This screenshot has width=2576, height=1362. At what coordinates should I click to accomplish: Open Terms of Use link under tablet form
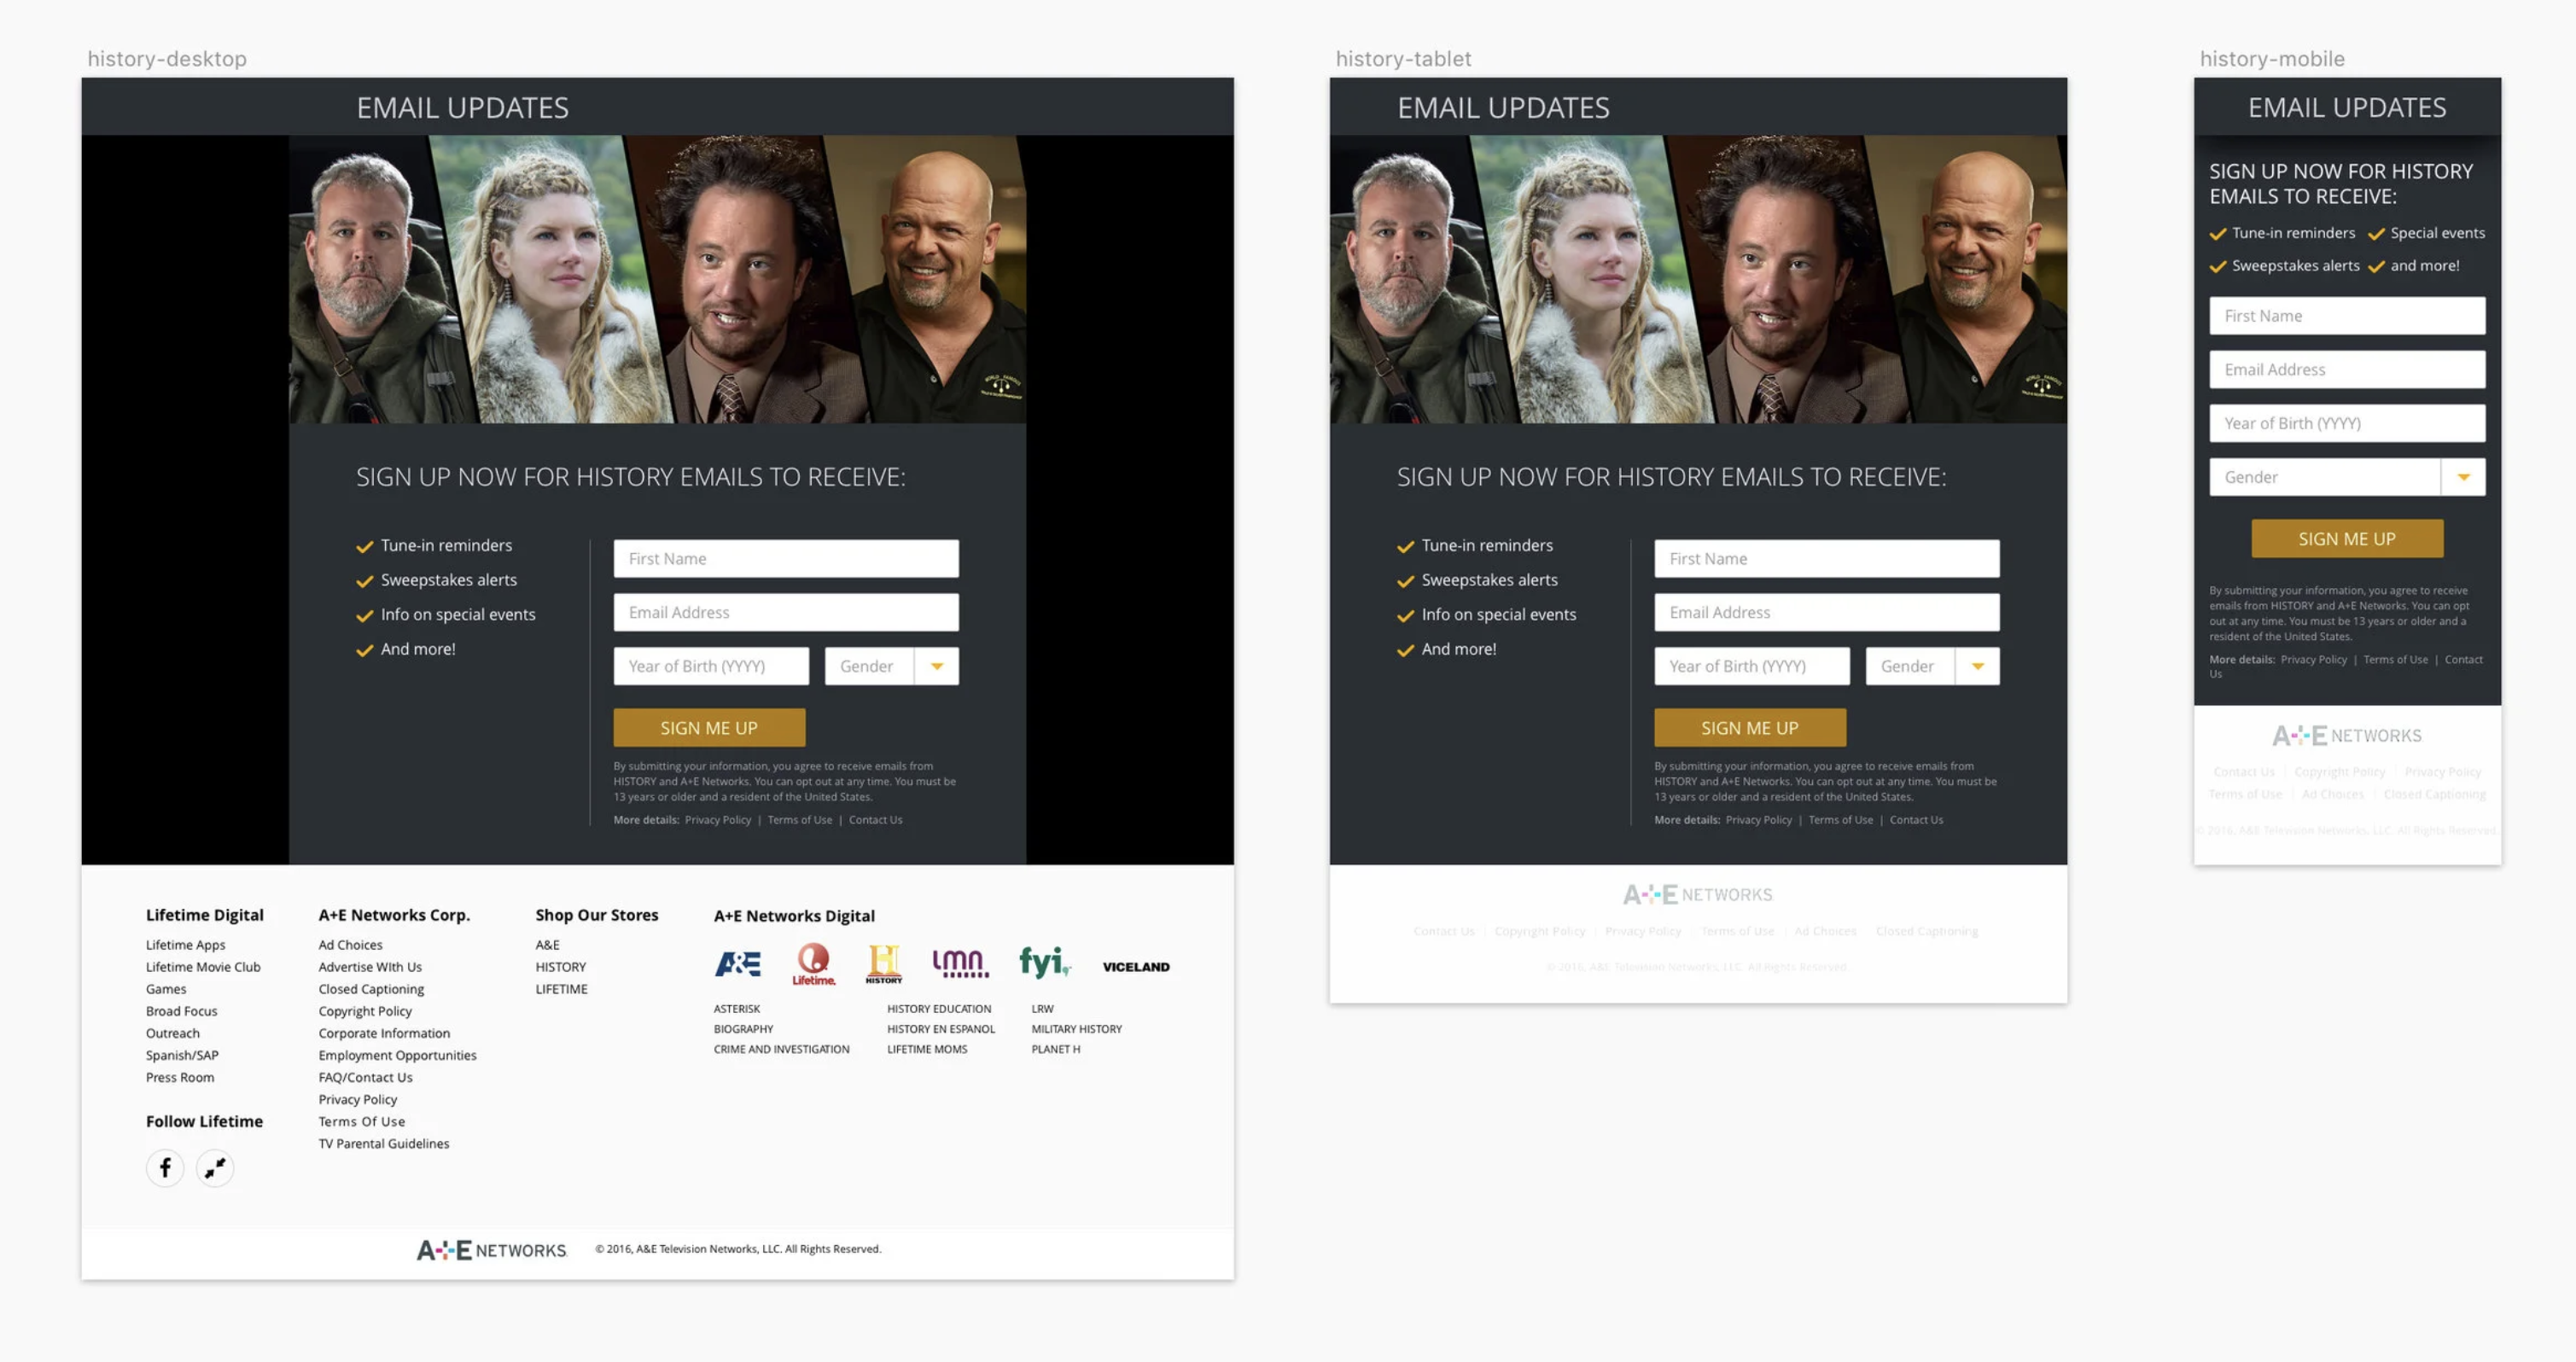pyautogui.click(x=1841, y=820)
